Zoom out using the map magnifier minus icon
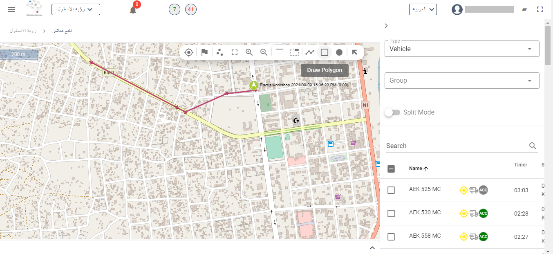This screenshot has height=254, width=553. tap(264, 52)
